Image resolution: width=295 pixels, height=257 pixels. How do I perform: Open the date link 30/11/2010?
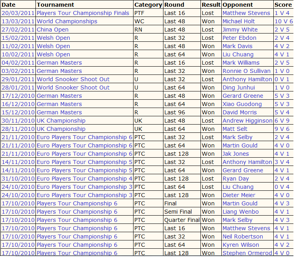[18, 121]
